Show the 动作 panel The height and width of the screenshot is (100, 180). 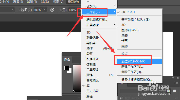[99, 48]
